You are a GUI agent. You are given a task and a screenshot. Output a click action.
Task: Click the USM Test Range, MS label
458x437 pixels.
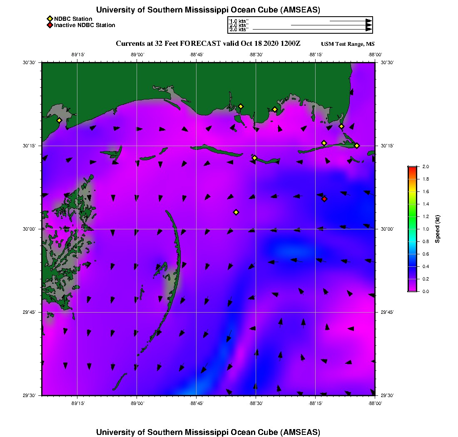tap(348, 44)
